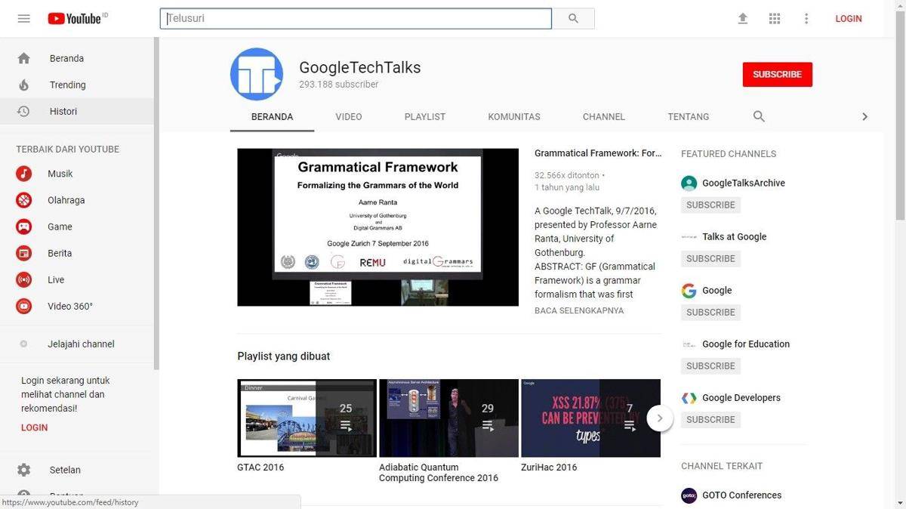
Task: Click the red SUBSCRIBE button
Action: click(x=778, y=74)
